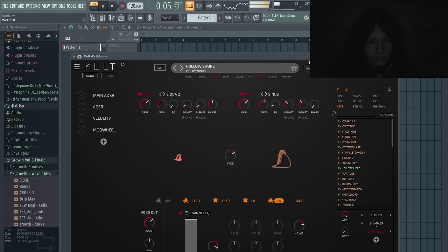Toggle the ARP section power
This screenshot has width=448, height=252.
(159, 201)
